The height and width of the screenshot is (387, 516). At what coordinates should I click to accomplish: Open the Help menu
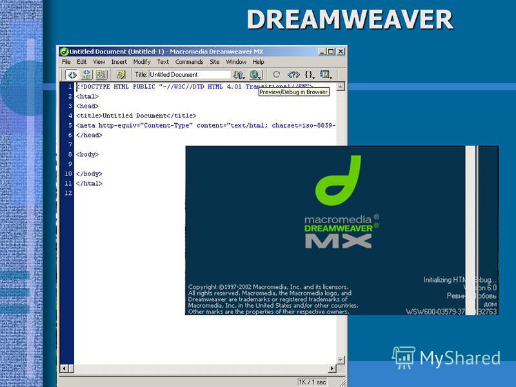pyautogui.click(x=259, y=62)
